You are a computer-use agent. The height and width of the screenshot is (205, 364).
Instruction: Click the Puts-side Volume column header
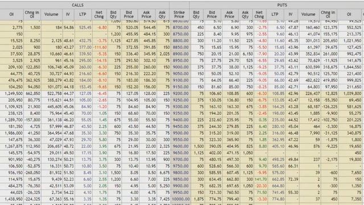[308, 14]
